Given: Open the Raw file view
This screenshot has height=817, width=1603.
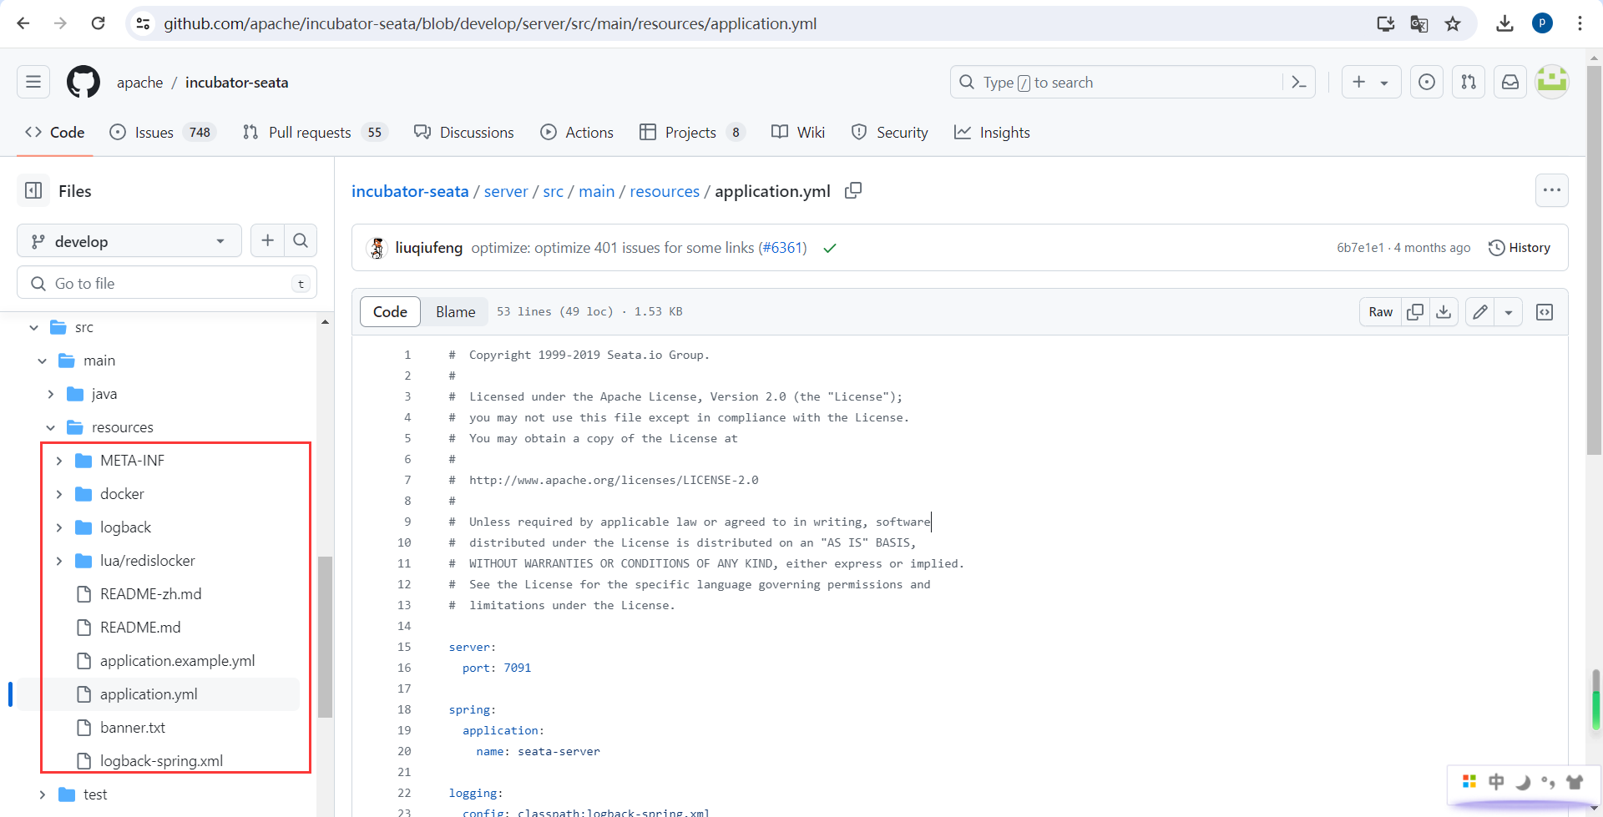Looking at the screenshot, I should coord(1380,312).
